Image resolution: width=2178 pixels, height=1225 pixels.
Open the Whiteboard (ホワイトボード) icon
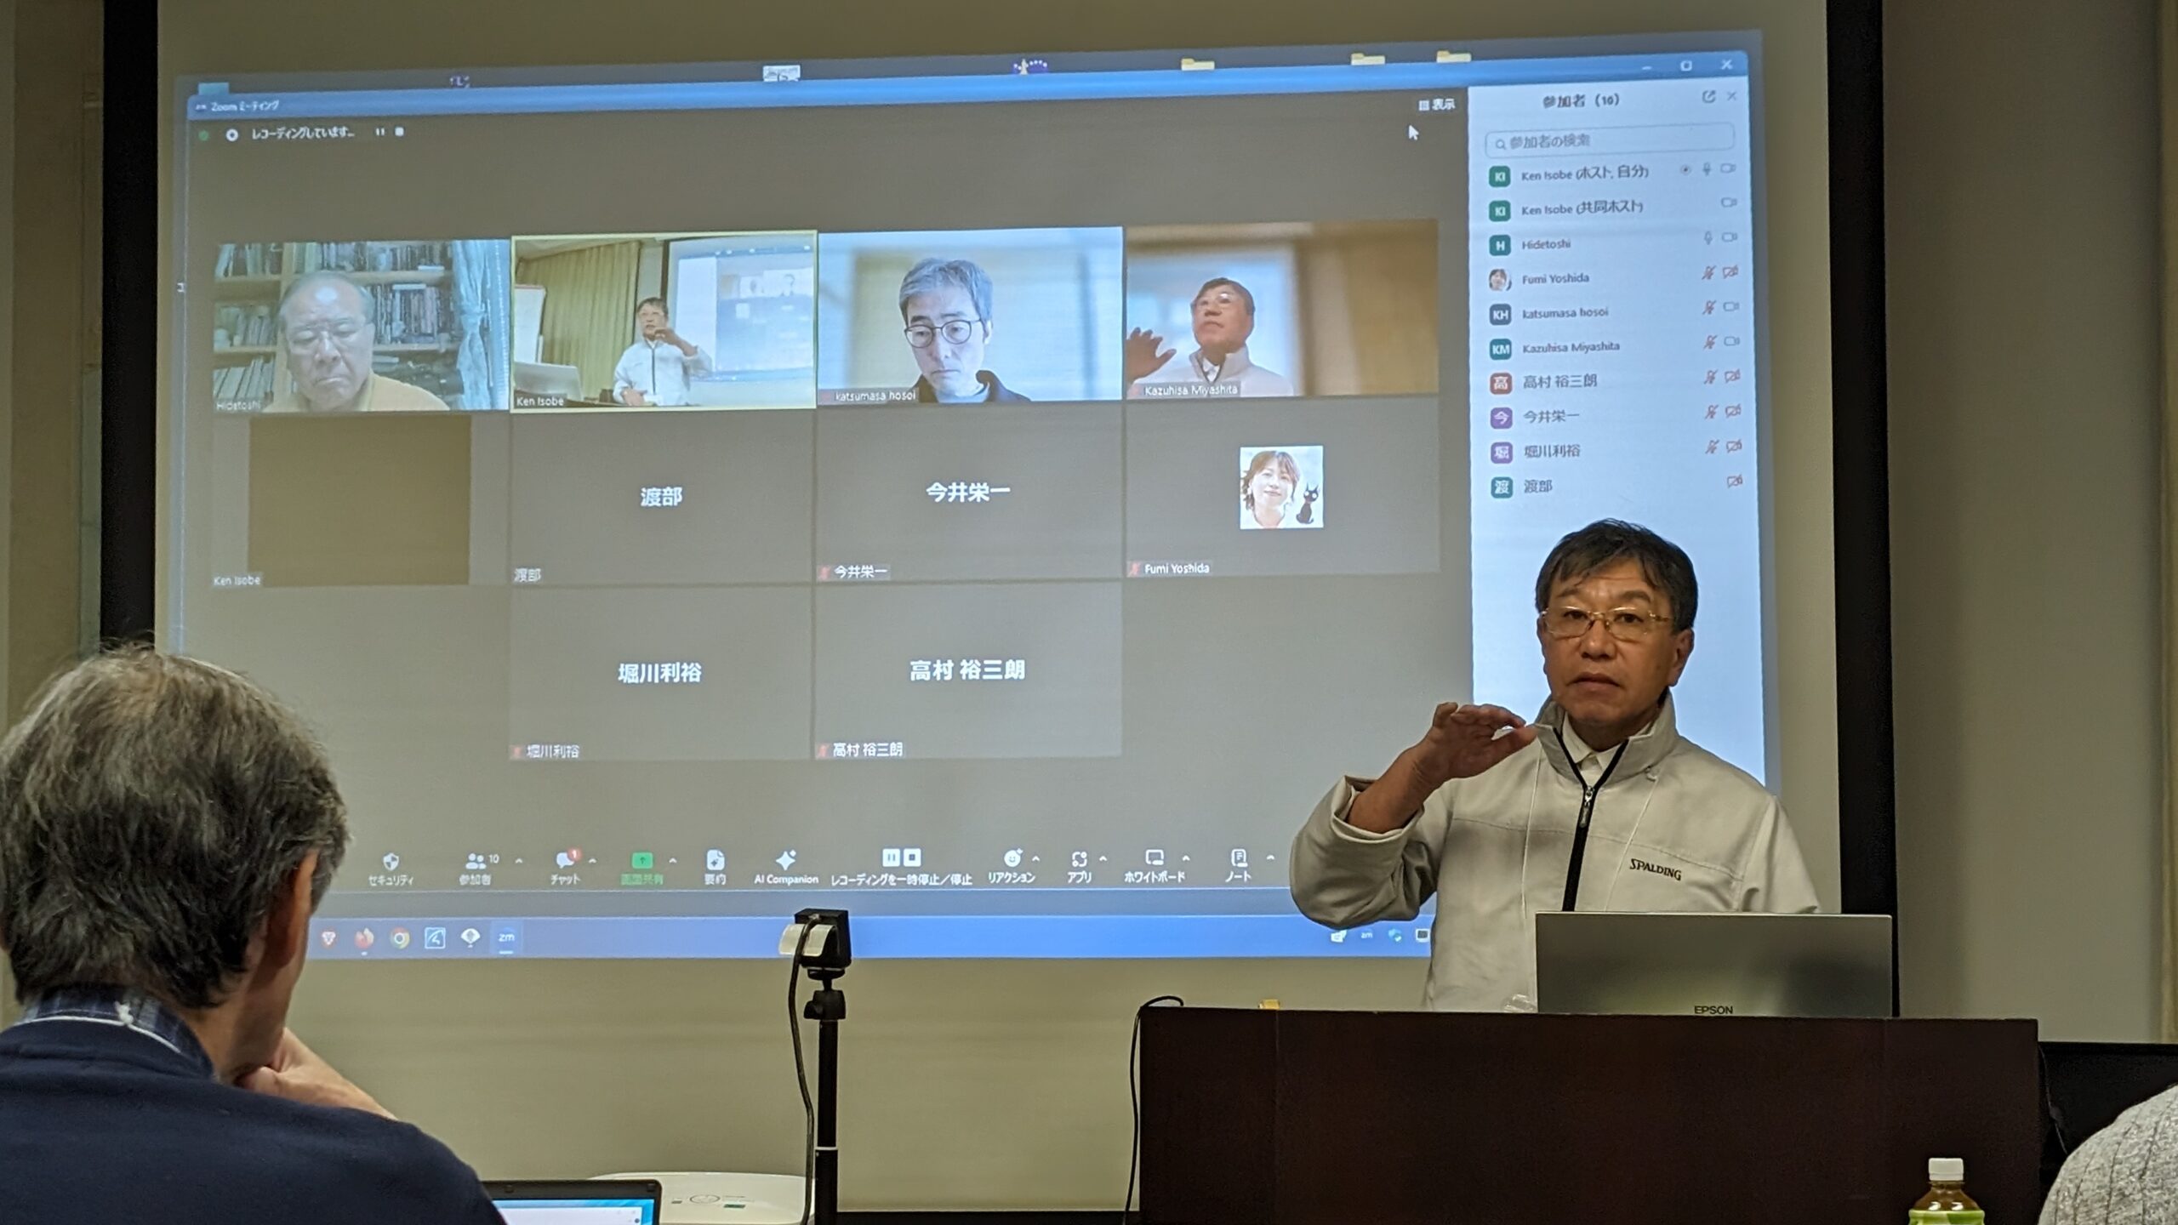[x=1154, y=857]
